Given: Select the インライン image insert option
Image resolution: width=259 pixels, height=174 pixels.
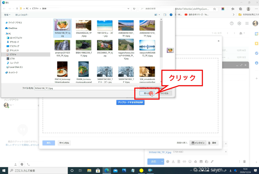Looking at the screenshot, I should click(x=198, y=143).
